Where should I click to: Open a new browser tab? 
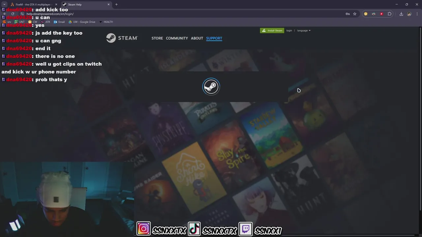point(116,5)
